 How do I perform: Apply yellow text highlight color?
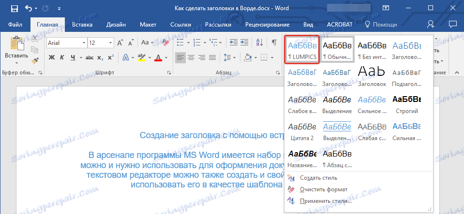[142, 57]
